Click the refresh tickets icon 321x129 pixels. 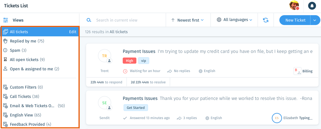point(266,20)
